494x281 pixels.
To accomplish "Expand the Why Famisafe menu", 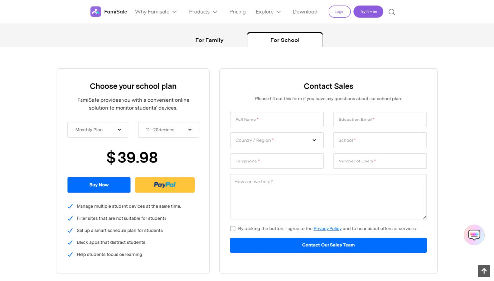I will [156, 12].
